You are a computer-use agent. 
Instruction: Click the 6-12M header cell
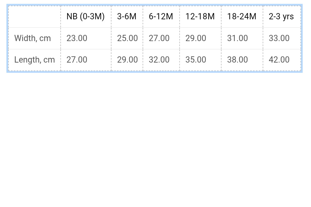tap(161, 16)
